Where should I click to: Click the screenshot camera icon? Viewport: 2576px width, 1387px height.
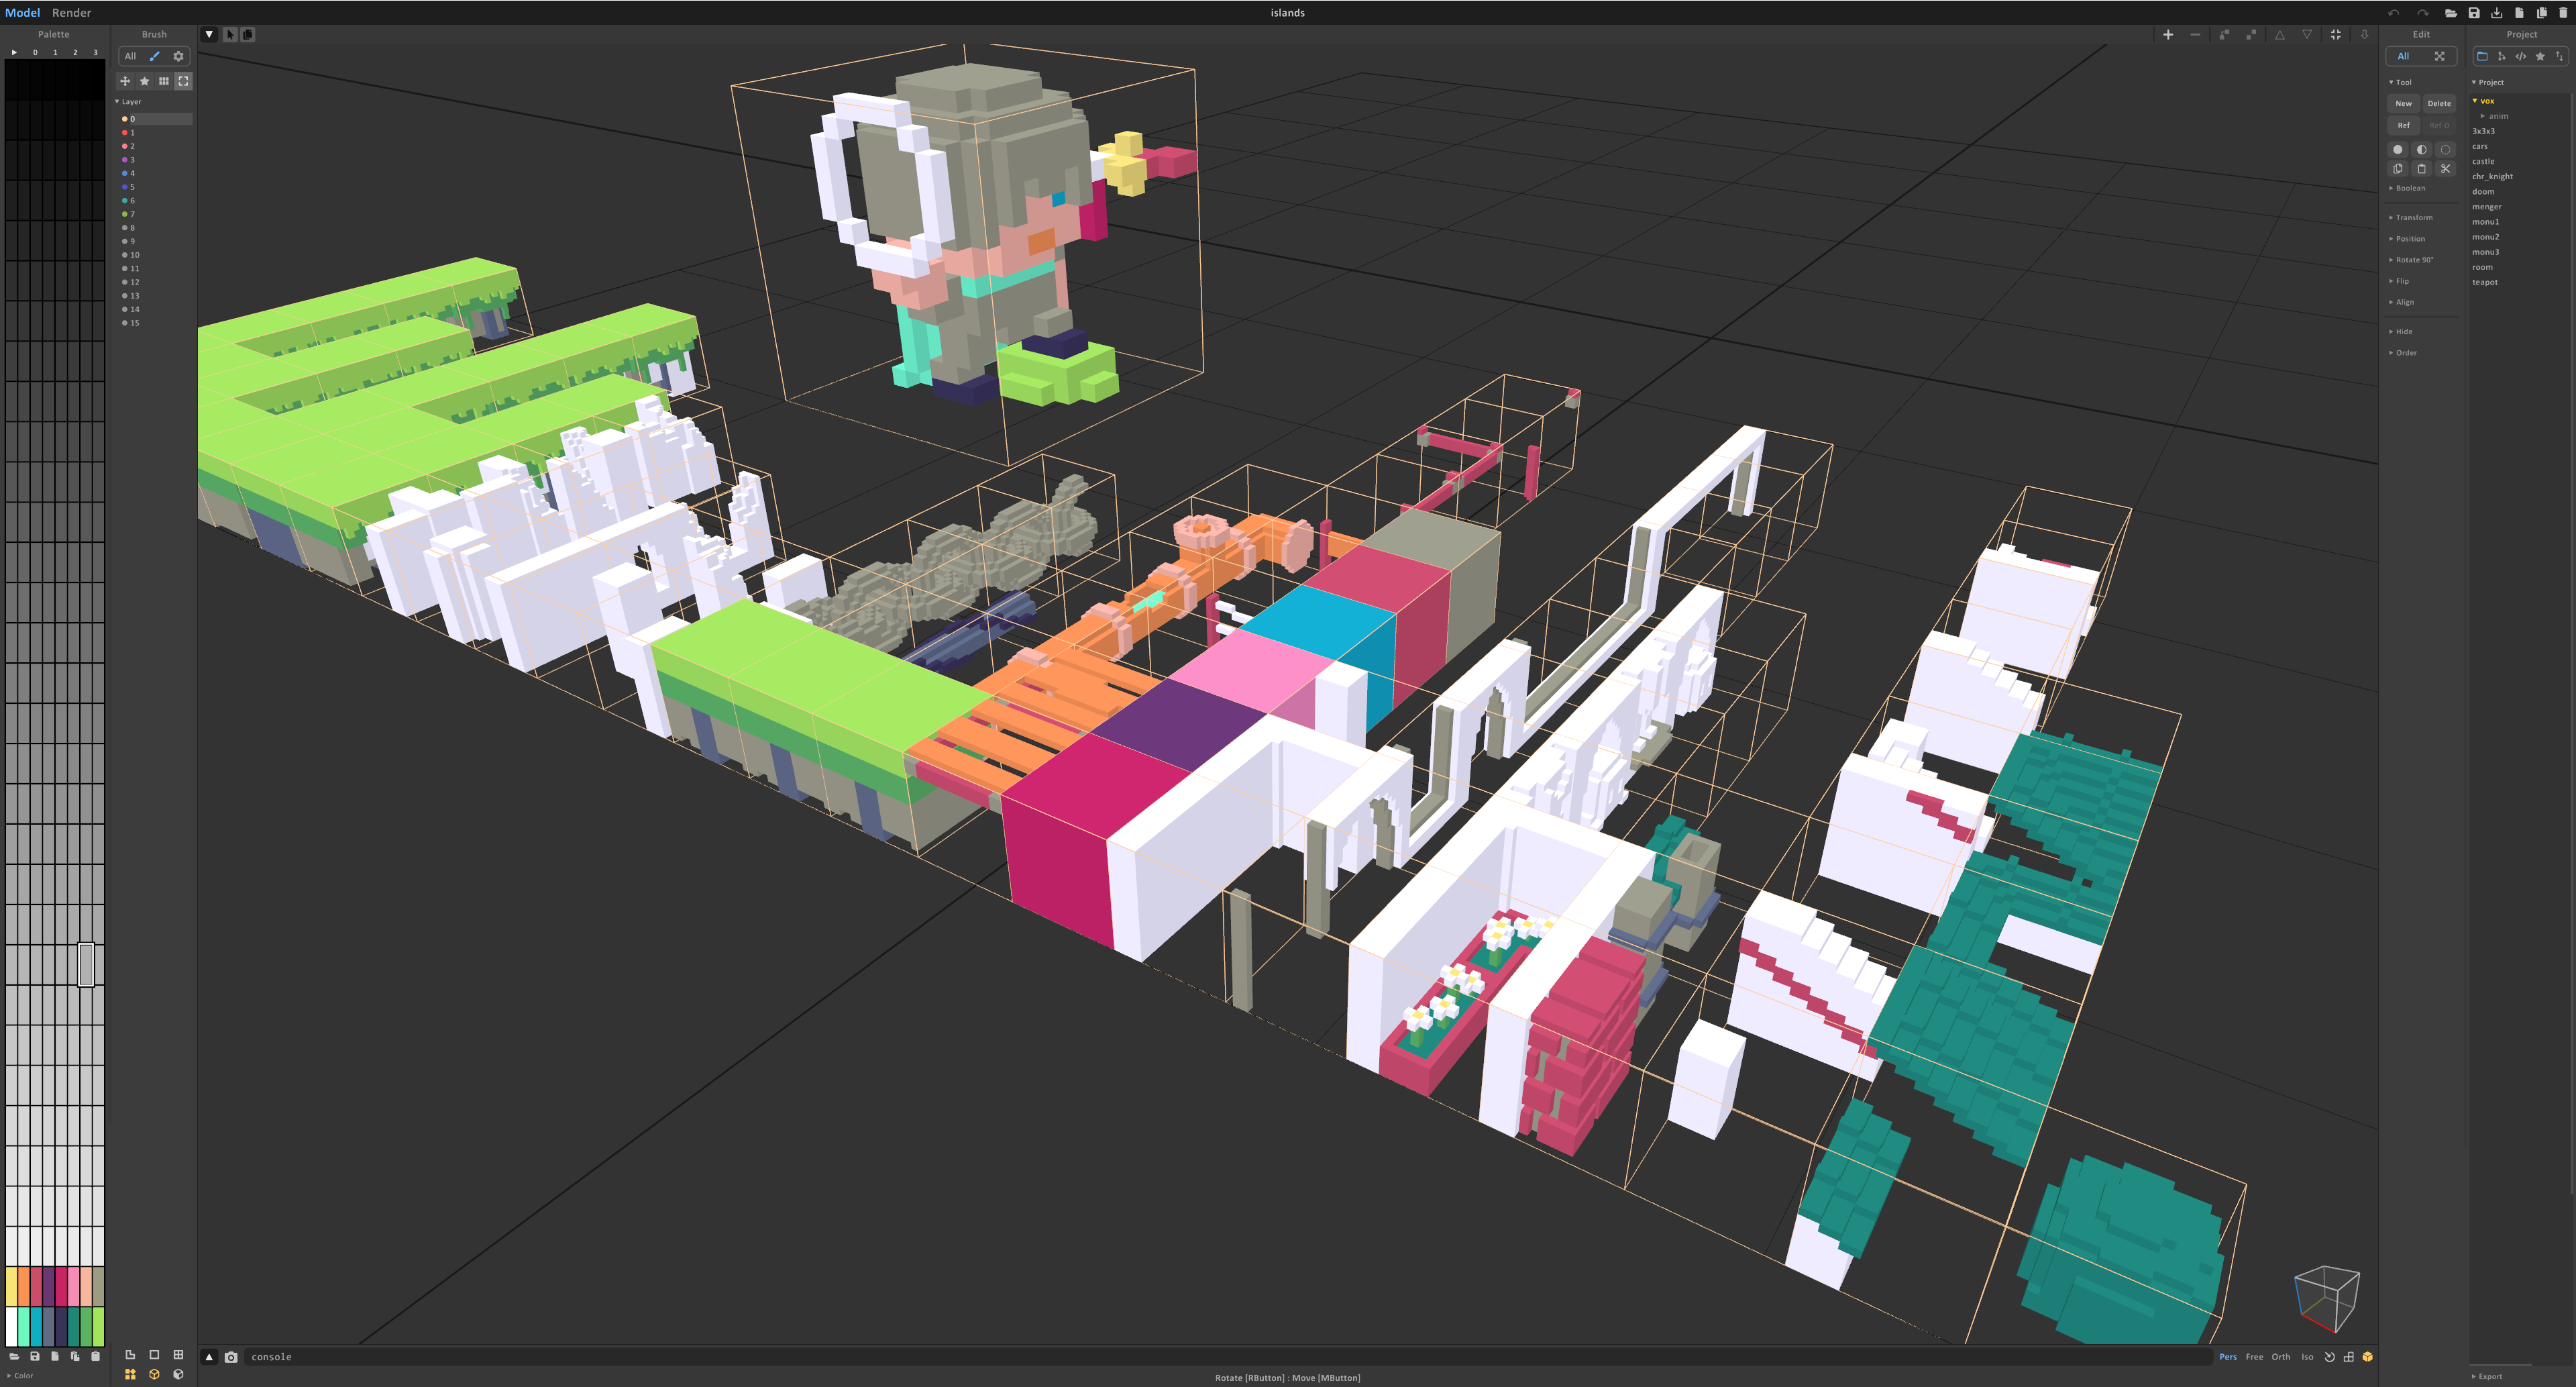[x=231, y=1357]
